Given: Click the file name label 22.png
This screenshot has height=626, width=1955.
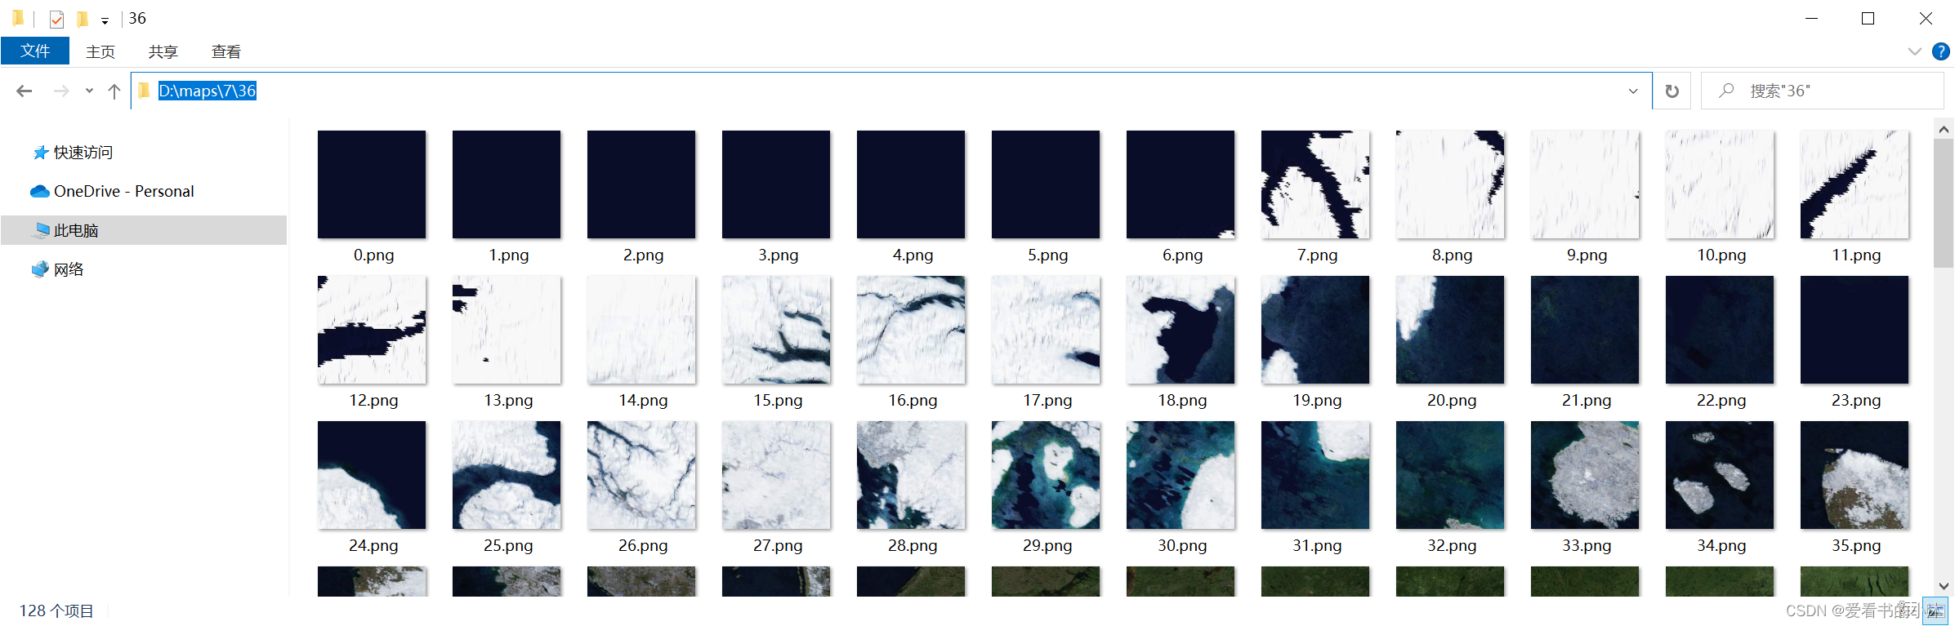Looking at the screenshot, I should click(x=1721, y=400).
